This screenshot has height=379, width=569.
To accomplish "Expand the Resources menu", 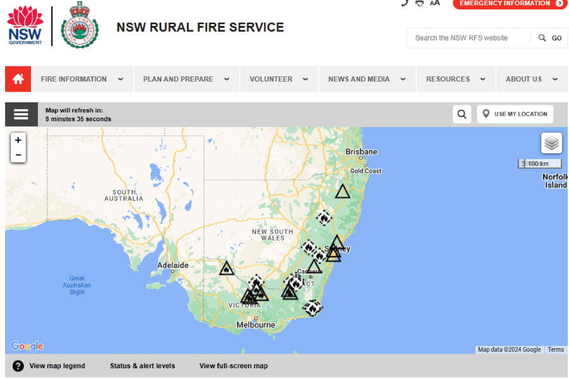I will pyautogui.click(x=456, y=79).
